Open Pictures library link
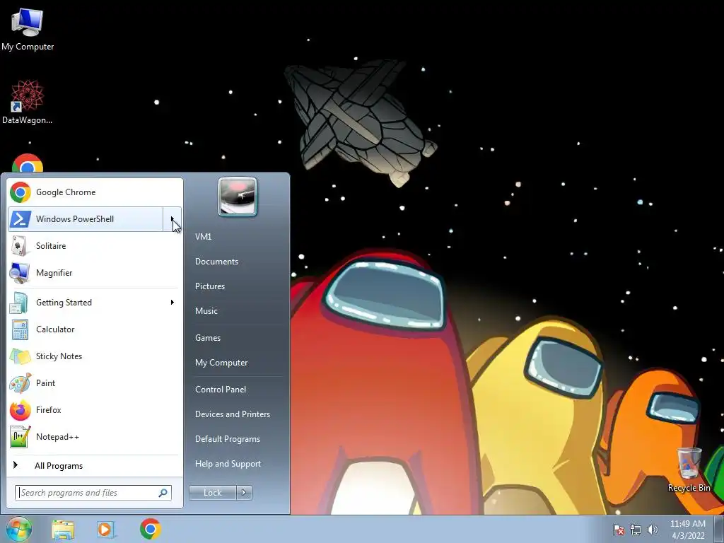The image size is (724, 543). pos(210,286)
